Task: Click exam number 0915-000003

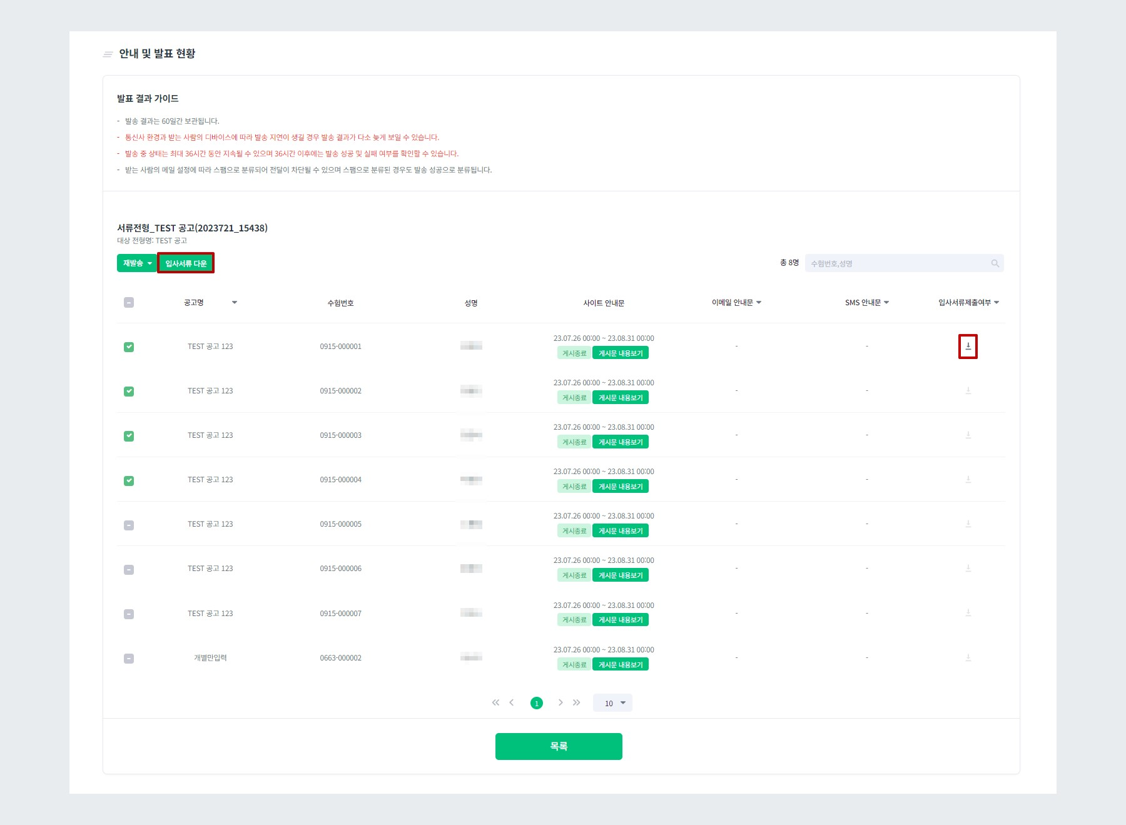Action: pos(341,435)
